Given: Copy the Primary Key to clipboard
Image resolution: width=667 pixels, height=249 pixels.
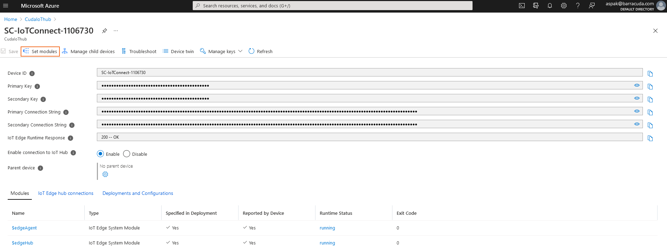Looking at the screenshot, I should 650,87.
